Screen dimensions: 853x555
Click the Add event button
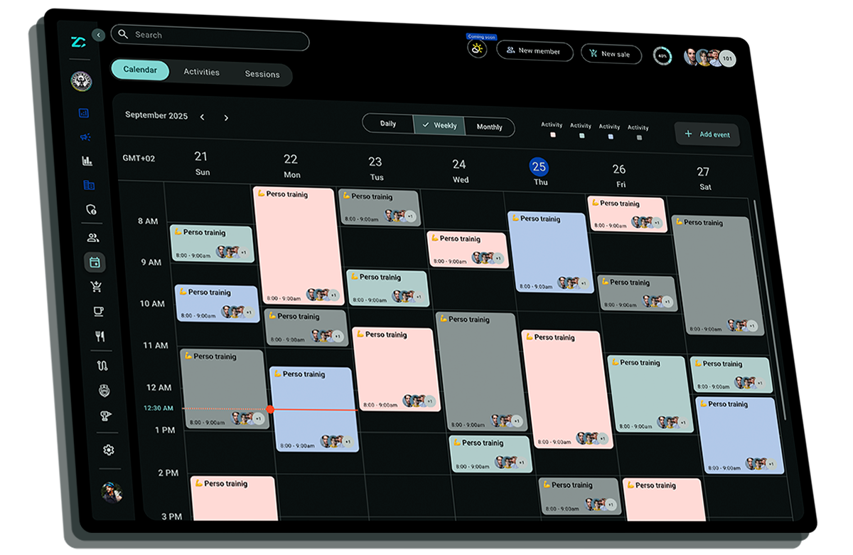(707, 134)
